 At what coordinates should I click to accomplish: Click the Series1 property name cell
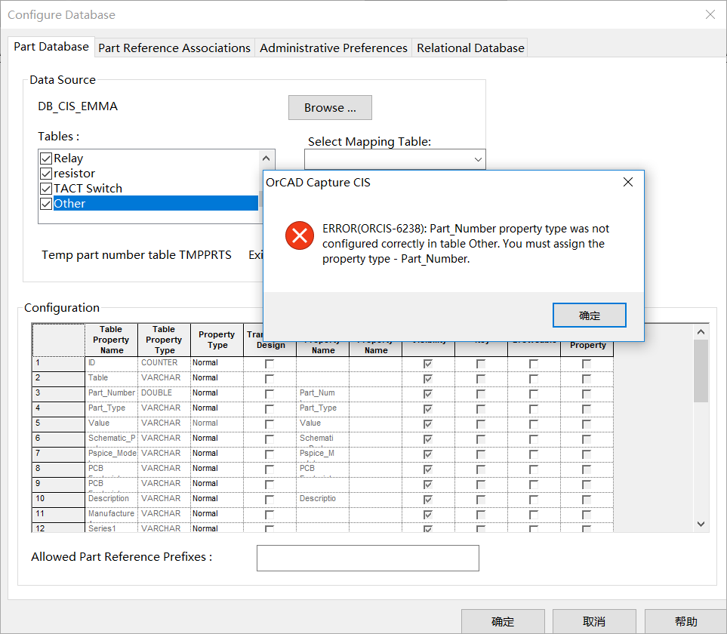[x=111, y=528]
